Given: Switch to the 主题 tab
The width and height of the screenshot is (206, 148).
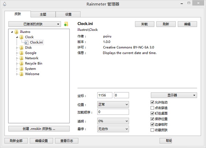Looking at the screenshot, I should [x=43, y=14].
